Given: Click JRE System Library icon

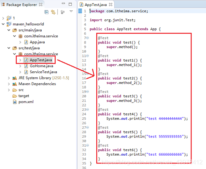Looking at the screenshot, I should coord(15,78).
